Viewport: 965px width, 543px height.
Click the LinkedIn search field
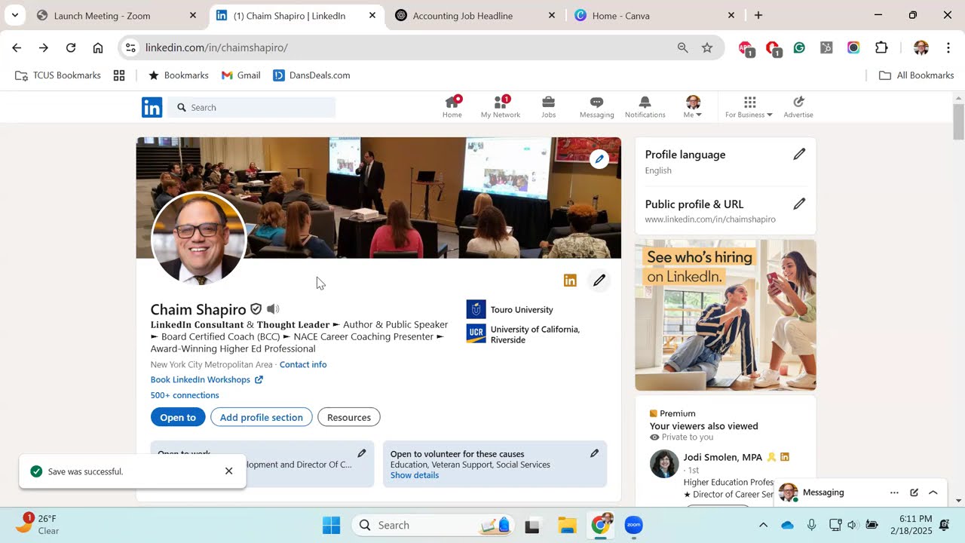pos(252,107)
